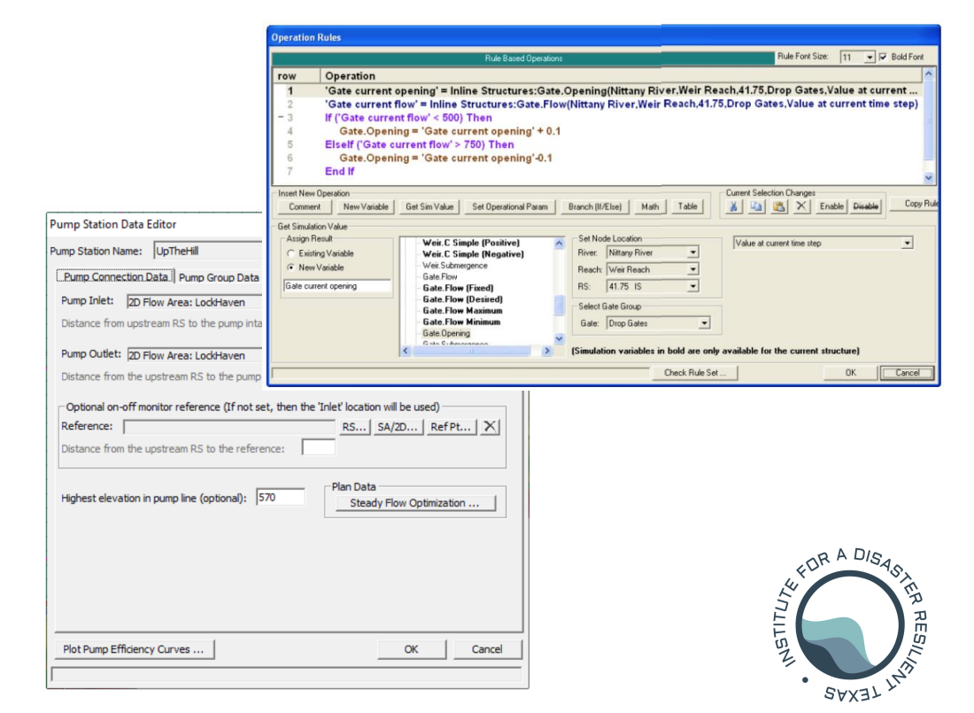Select the New Variable radio option
Viewport: 974px width, 713px height.
(x=290, y=267)
